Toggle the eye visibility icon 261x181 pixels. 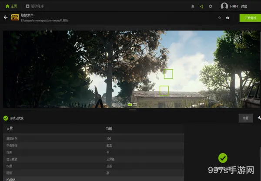point(228,18)
